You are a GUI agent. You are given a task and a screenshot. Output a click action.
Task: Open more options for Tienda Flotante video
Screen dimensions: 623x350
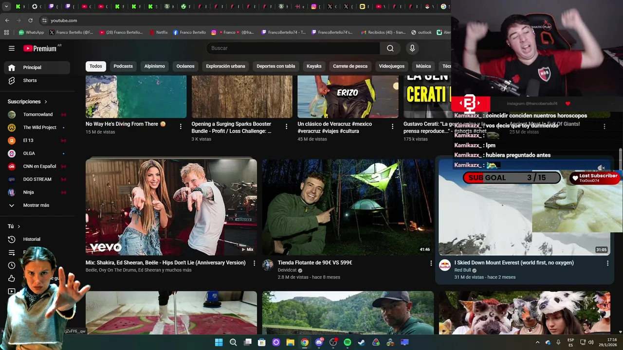pyautogui.click(x=431, y=263)
